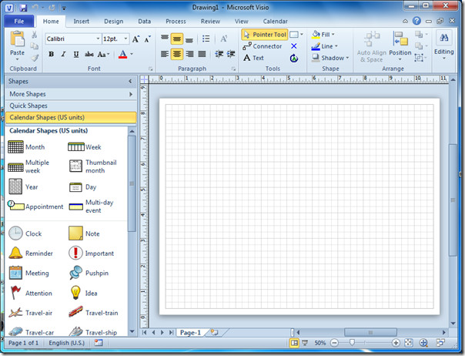Insert new page icon beside Page-1 tab

pyautogui.click(x=214, y=333)
